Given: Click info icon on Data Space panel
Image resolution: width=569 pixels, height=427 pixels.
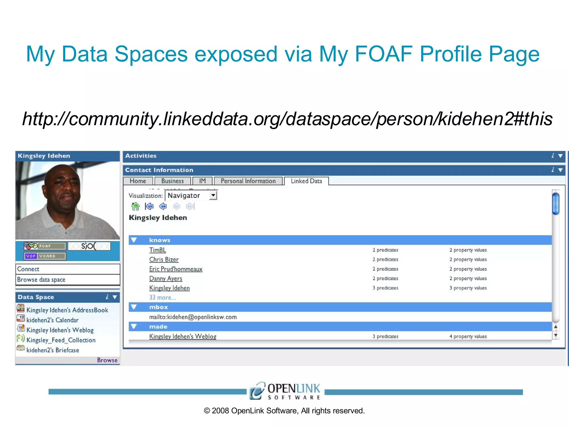Looking at the screenshot, I should 107,297.
